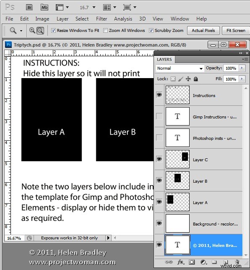This screenshot has width=250, height=270.
Task: Click the Opacity 100% field
Action: pyautogui.click(x=231, y=68)
